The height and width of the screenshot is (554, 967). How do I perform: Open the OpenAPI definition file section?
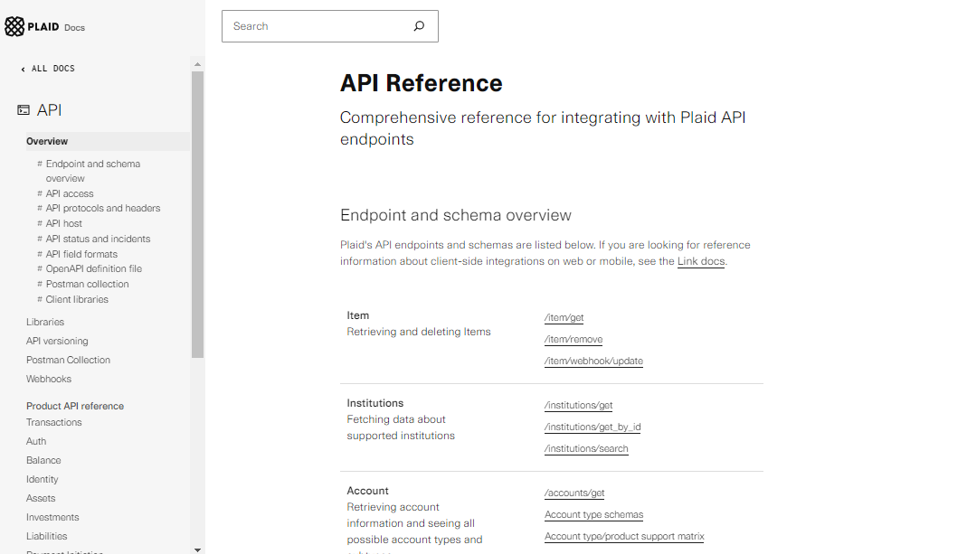pos(93,268)
